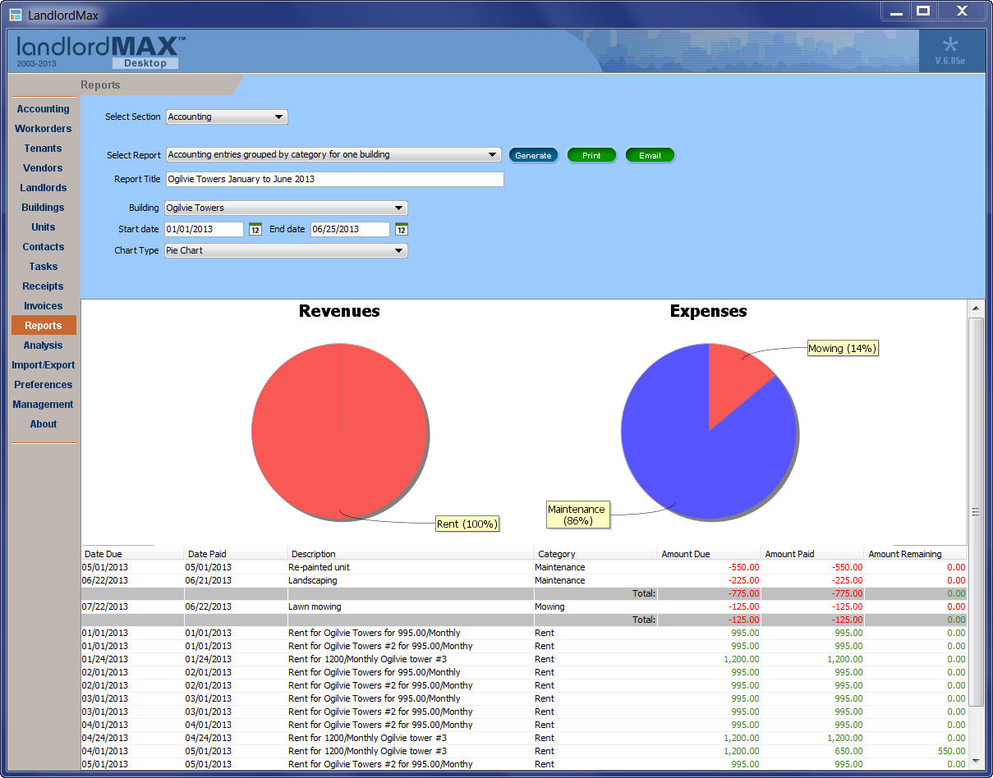Click the Mowing (14%) chart label
Screen dimensions: 993x778
pos(843,349)
